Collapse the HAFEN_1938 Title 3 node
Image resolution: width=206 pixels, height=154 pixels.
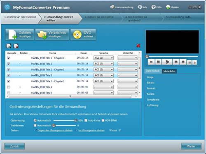tap(20, 76)
